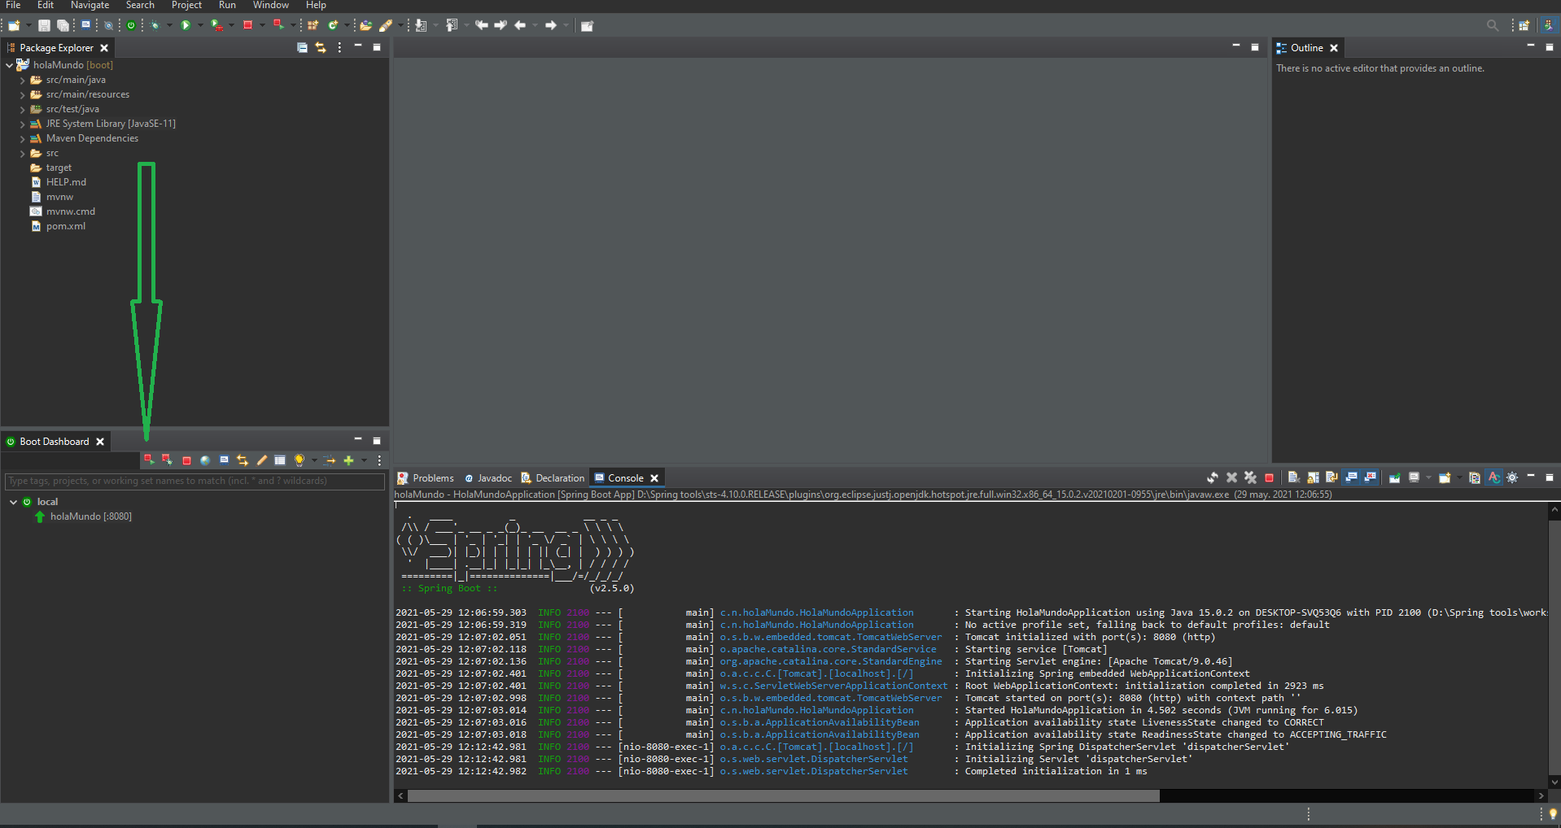Open the config with the pencil icon

pos(261,460)
